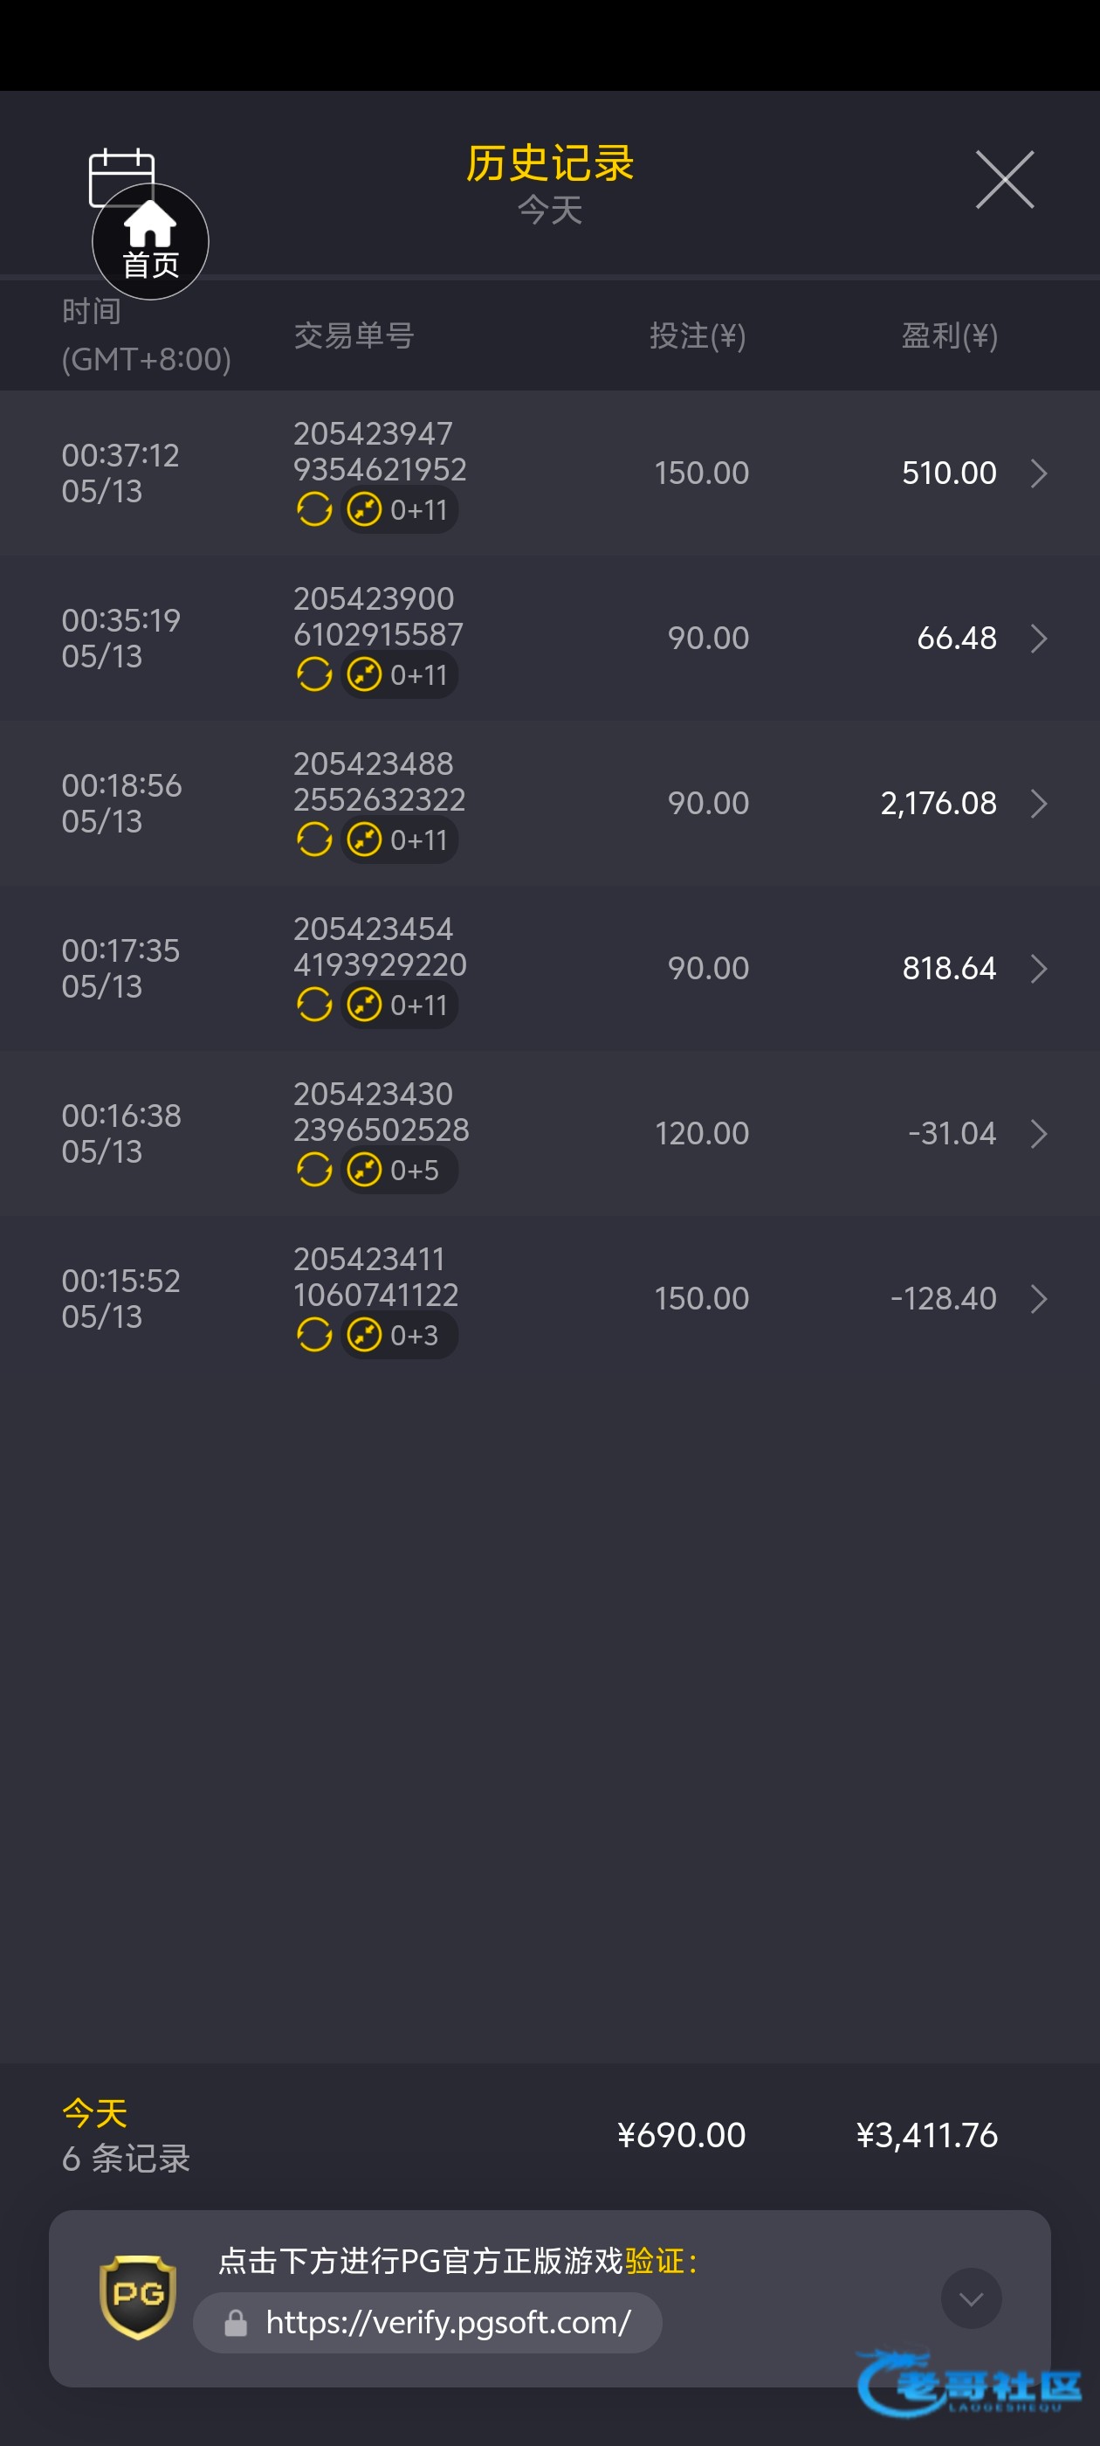This screenshot has height=2446, width=1100.
Task: Click 0+11 badge on the 00:17:35 record
Action: (400, 1005)
